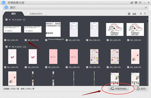Click the 照片 panel logo icon
This screenshot has height=98, width=151.
[6, 7]
